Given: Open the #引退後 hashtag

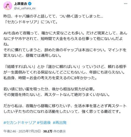Looking at the screenshot, I should coord(44,122).
